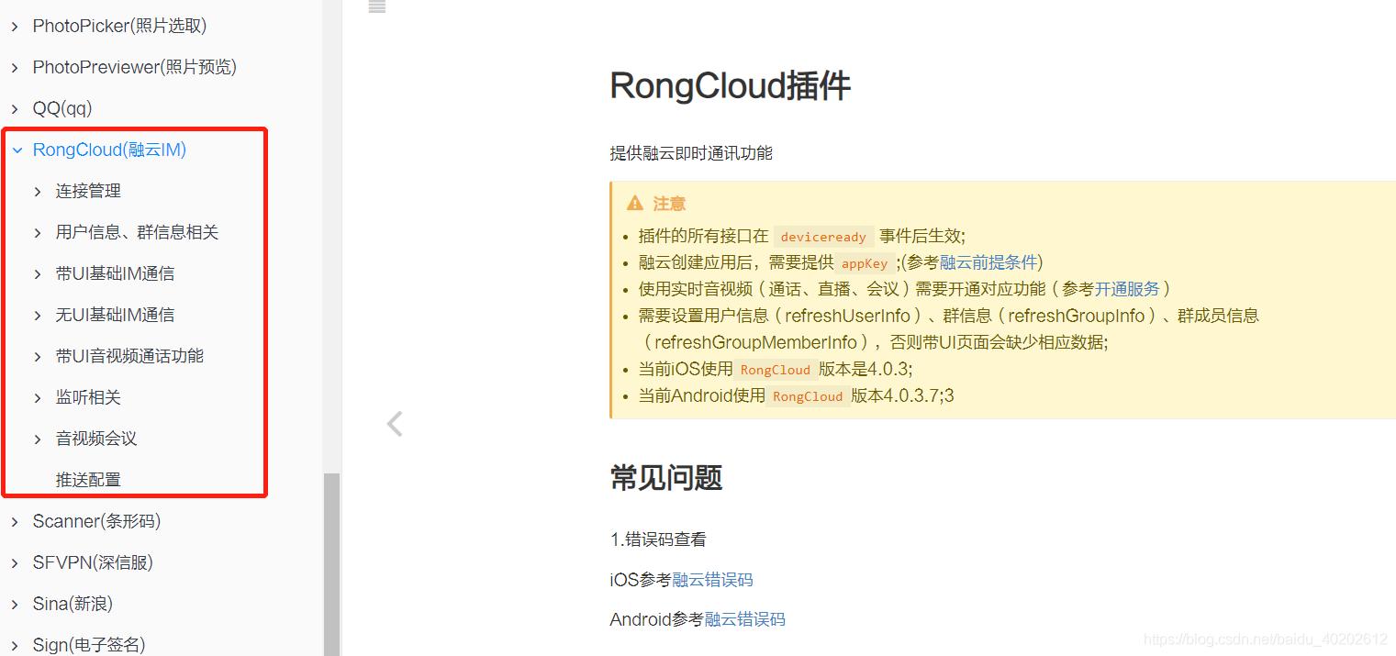The width and height of the screenshot is (1396, 656).
Task: Collapse the sidebar using the left arrow icon
Action: (x=394, y=423)
